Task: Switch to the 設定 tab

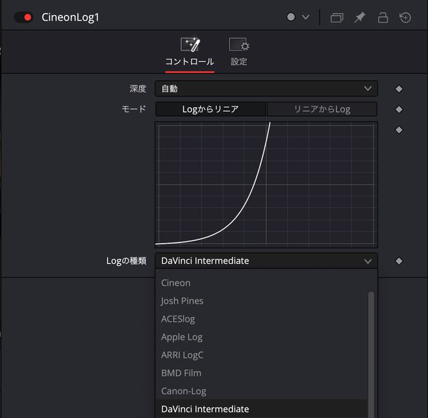Action: [x=239, y=52]
